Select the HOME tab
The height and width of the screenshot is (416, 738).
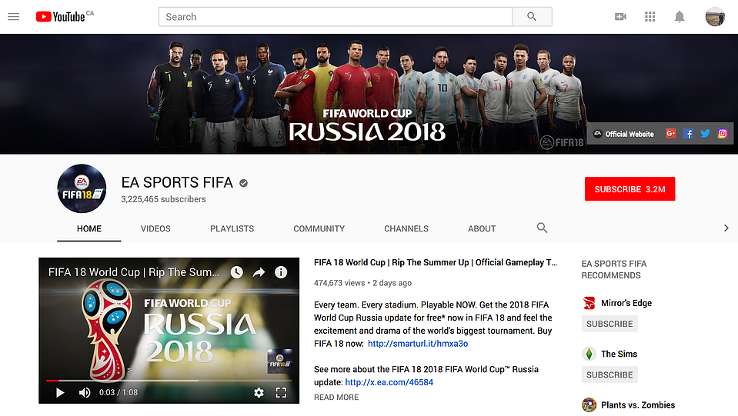coord(89,229)
